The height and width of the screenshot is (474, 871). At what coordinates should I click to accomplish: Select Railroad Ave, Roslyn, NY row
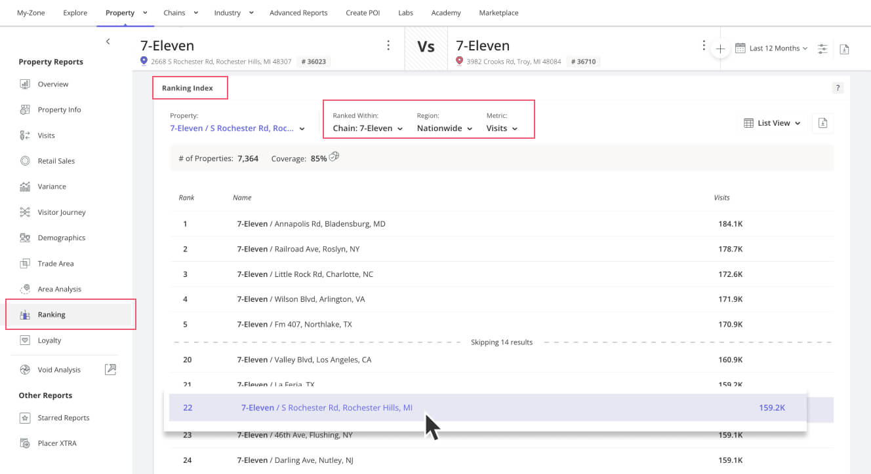pos(502,249)
